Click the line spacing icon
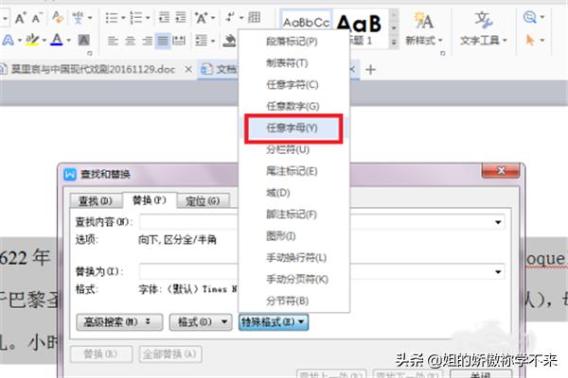 [201, 41]
